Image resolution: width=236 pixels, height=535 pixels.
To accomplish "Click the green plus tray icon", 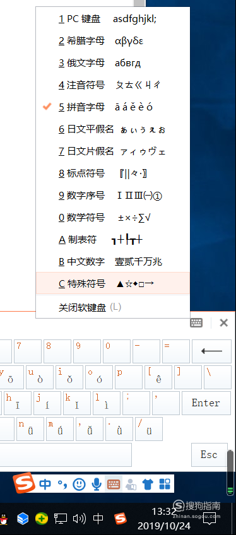I will [x=42, y=519].
